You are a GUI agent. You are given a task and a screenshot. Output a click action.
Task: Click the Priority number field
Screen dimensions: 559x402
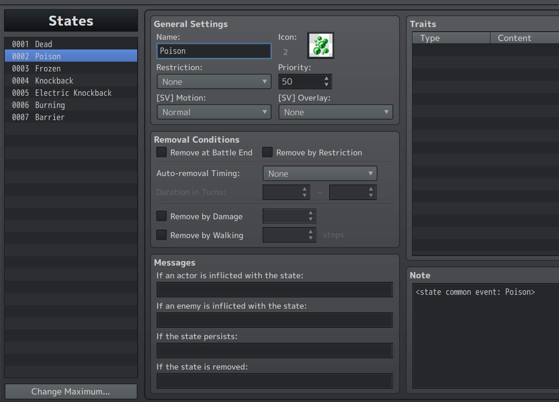tap(300, 82)
